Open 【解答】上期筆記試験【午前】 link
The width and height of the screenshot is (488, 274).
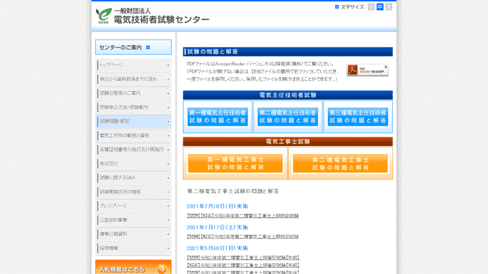(x=243, y=265)
